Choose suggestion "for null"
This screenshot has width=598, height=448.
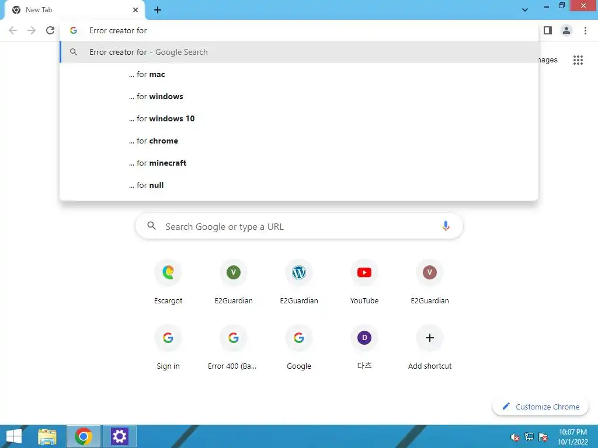pos(299,185)
